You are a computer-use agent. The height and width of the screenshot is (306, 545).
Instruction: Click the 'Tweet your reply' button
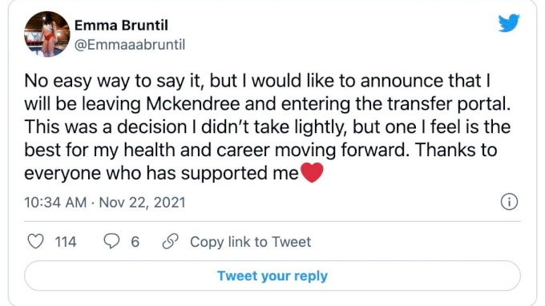(x=272, y=276)
